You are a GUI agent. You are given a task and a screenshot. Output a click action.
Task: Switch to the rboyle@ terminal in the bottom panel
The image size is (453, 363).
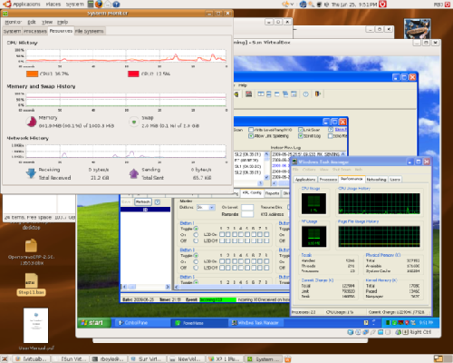[x=108, y=359]
